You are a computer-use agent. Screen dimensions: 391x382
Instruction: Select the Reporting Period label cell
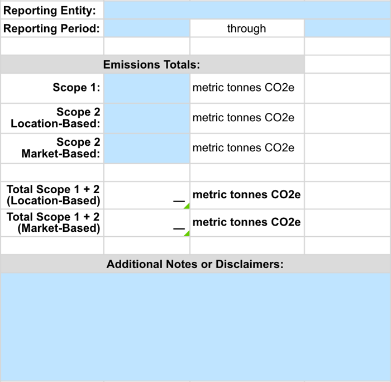(52, 28)
